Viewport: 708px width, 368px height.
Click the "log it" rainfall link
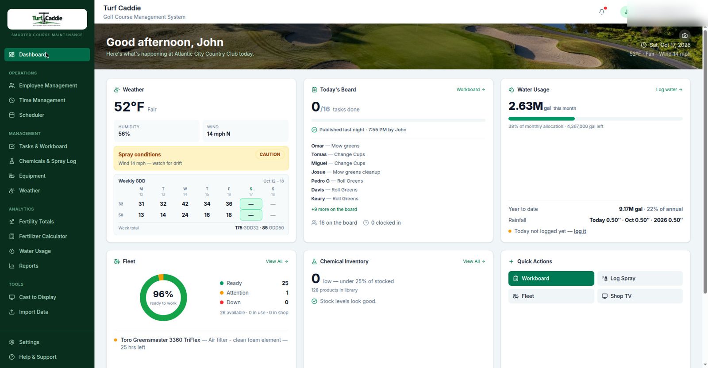580,231
